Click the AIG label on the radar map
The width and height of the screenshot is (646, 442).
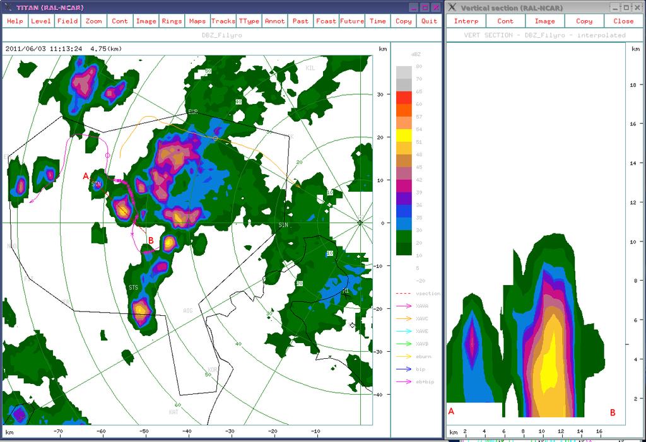(188, 311)
